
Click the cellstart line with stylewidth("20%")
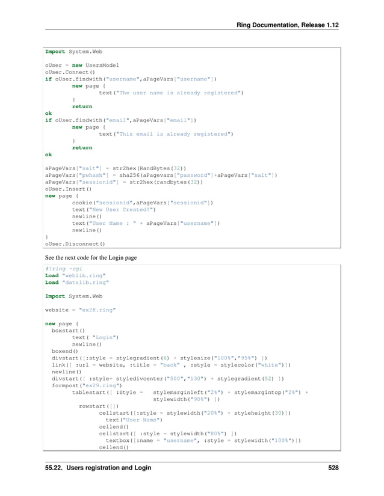click(x=194, y=413)
